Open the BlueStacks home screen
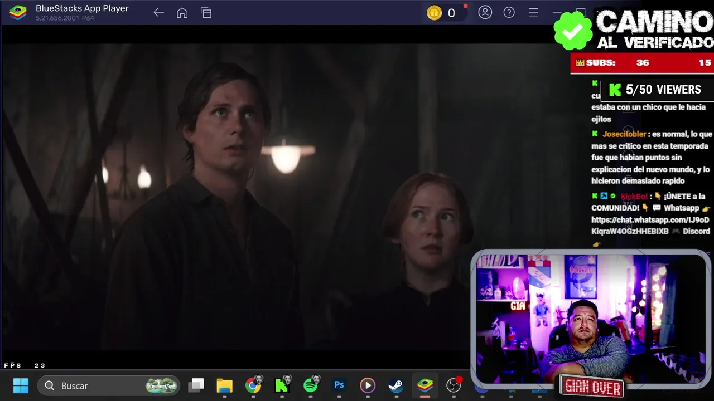This screenshot has height=401, width=714. coord(182,13)
